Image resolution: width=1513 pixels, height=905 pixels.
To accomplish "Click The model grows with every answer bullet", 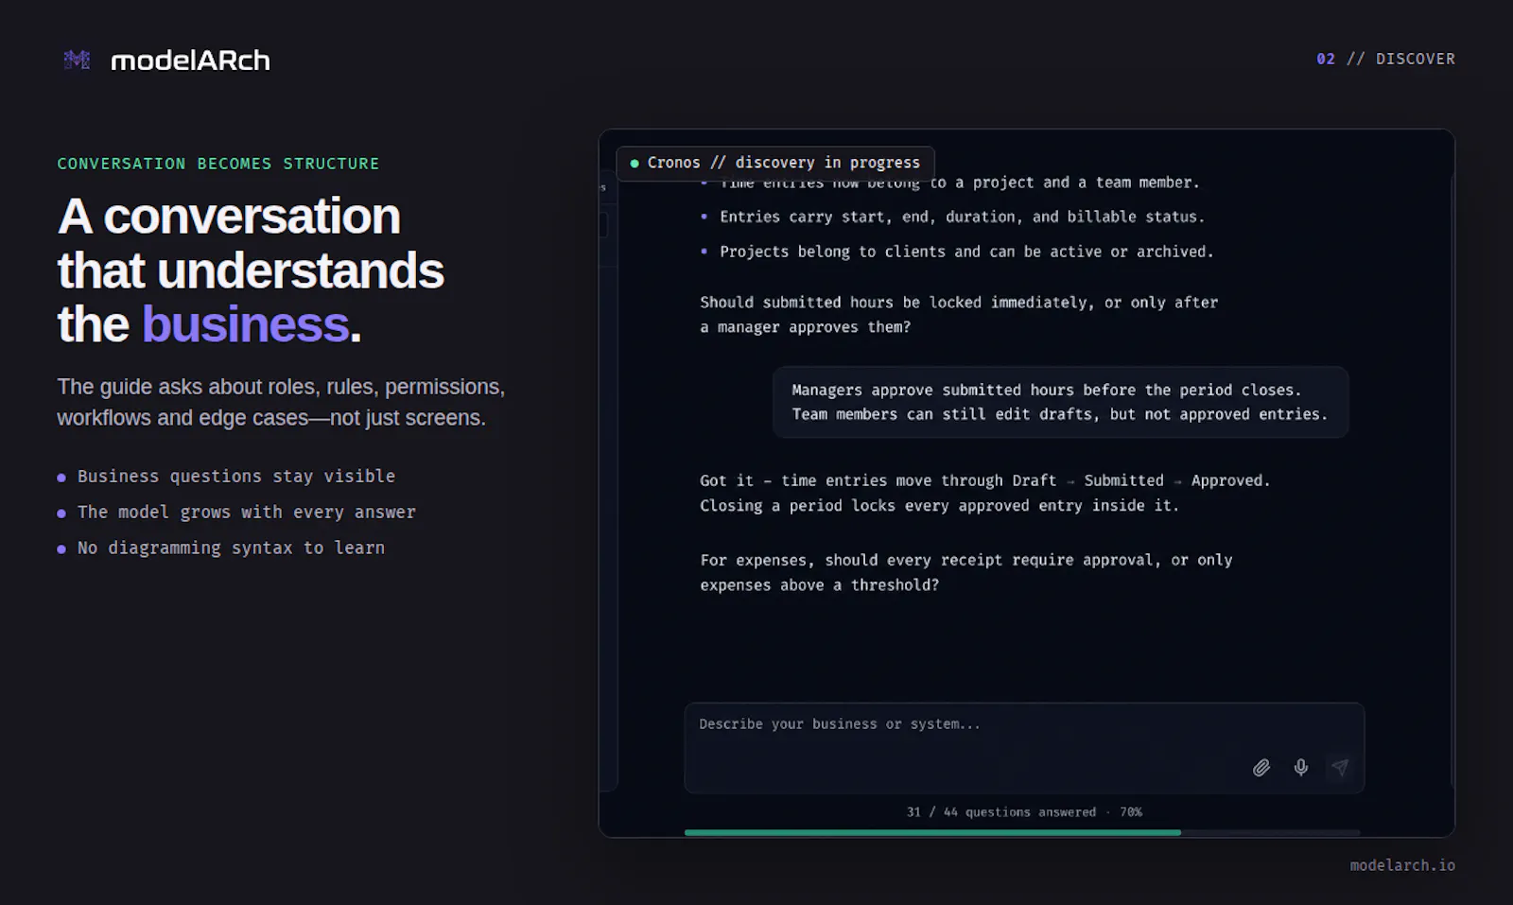I will tap(236, 513).
